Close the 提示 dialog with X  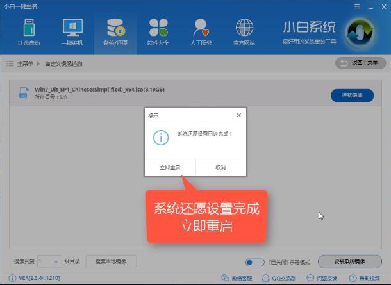(x=238, y=115)
